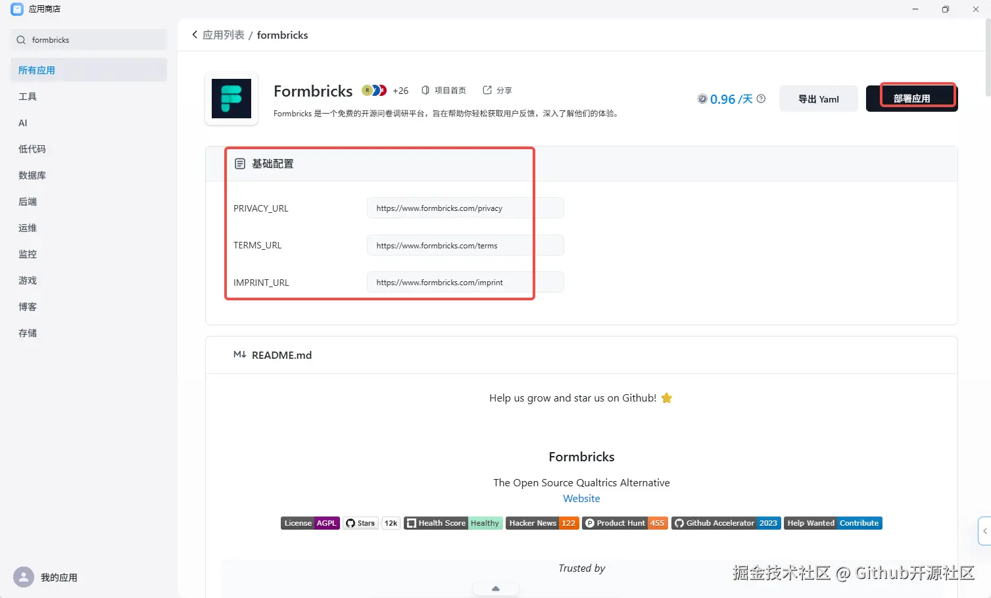Collapse the panel using bottom arrow handle
This screenshot has height=598, width=991.
(496, 589)
